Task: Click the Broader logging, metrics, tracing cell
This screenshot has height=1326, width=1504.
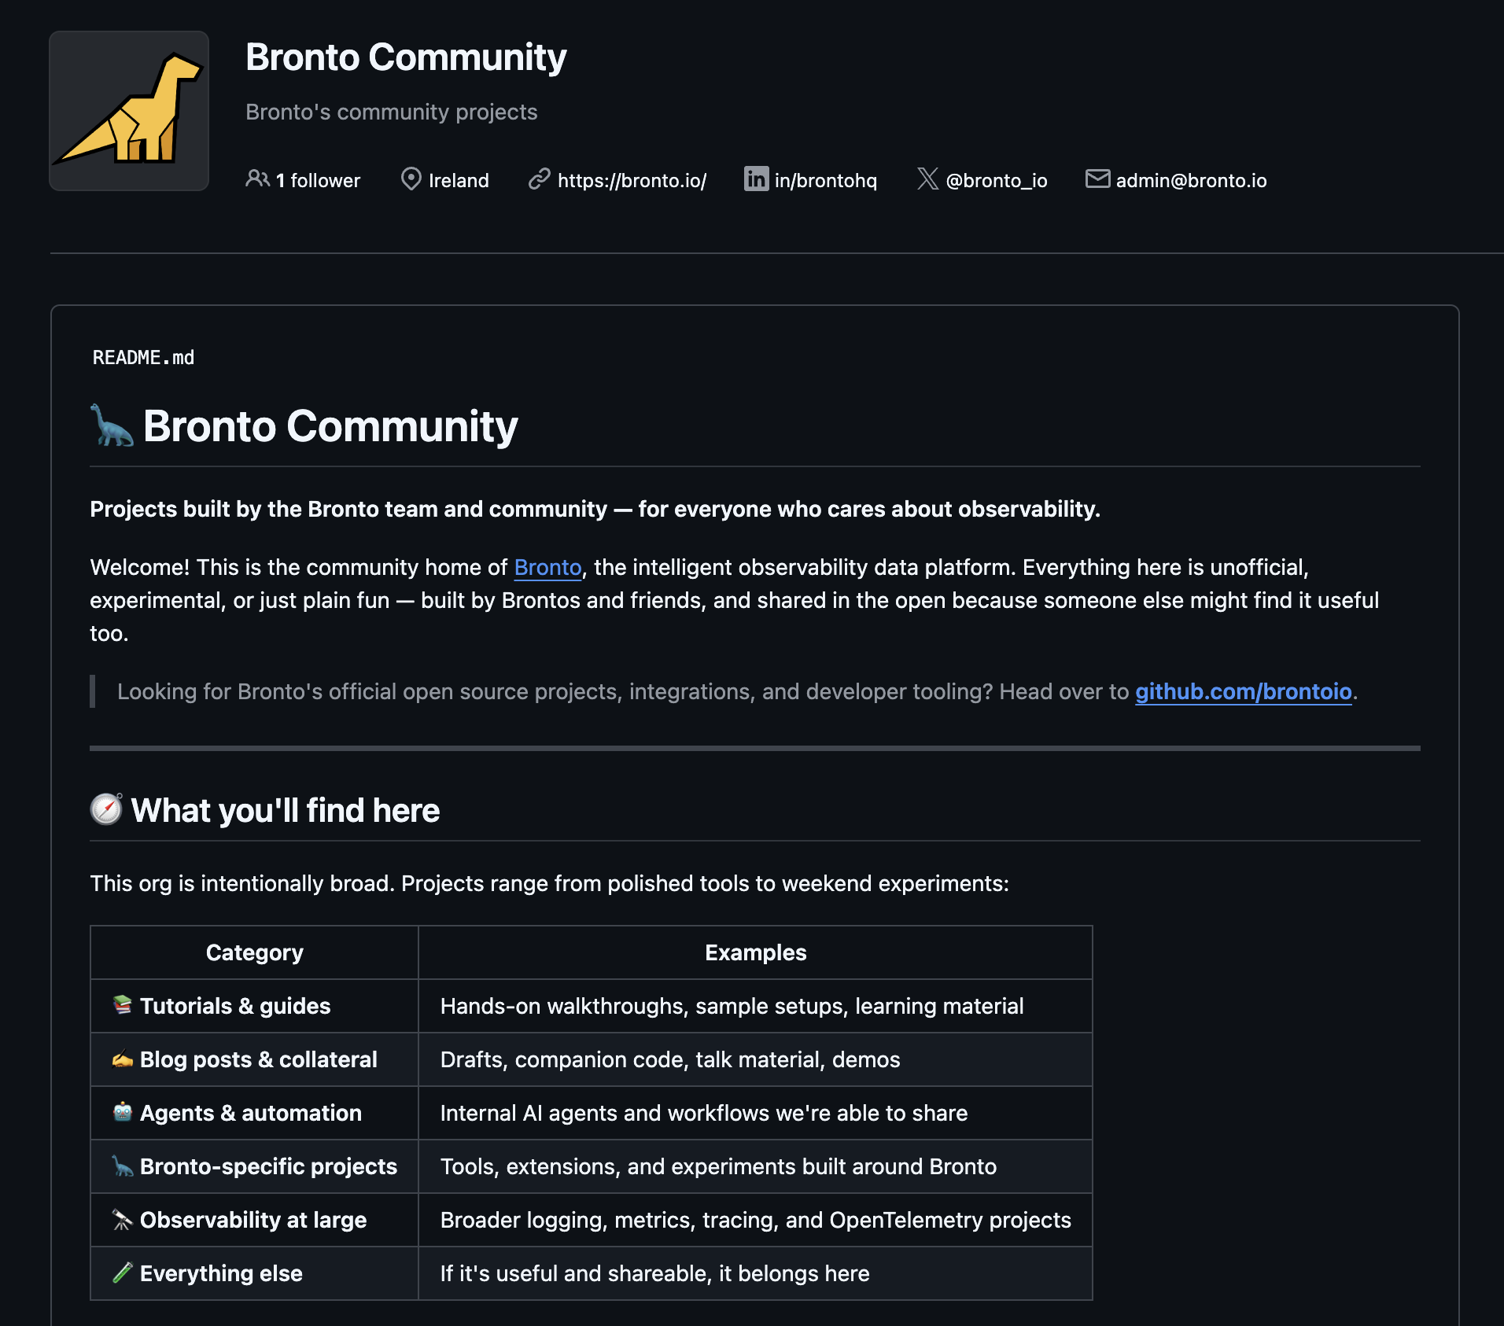Action: 755,1220
